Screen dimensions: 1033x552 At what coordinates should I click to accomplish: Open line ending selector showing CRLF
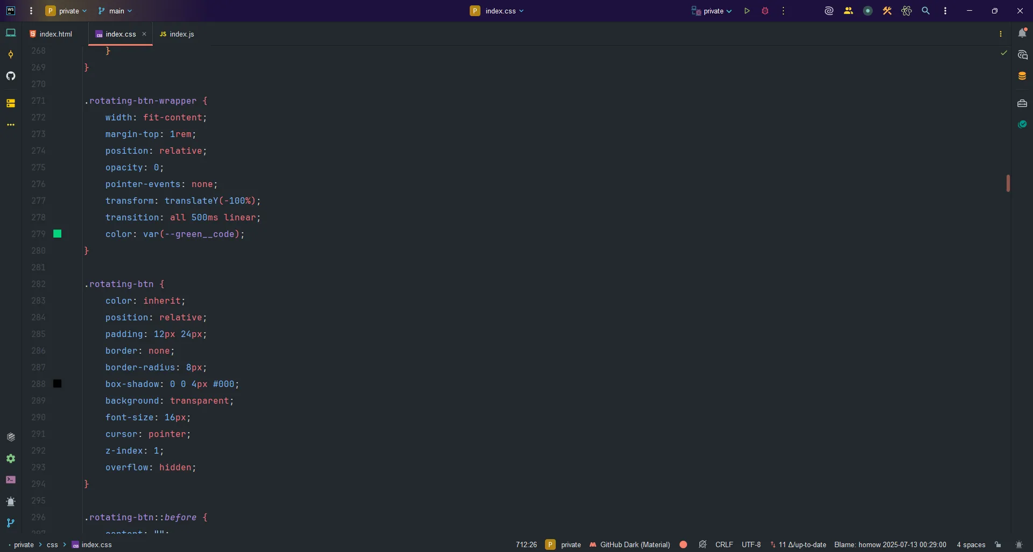pos(725,544)
